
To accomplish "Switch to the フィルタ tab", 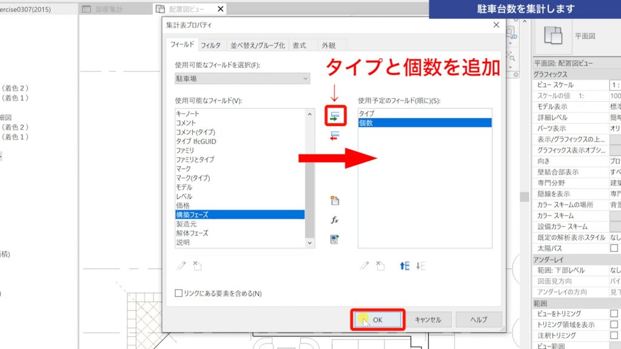I will (x=212, y=45).
